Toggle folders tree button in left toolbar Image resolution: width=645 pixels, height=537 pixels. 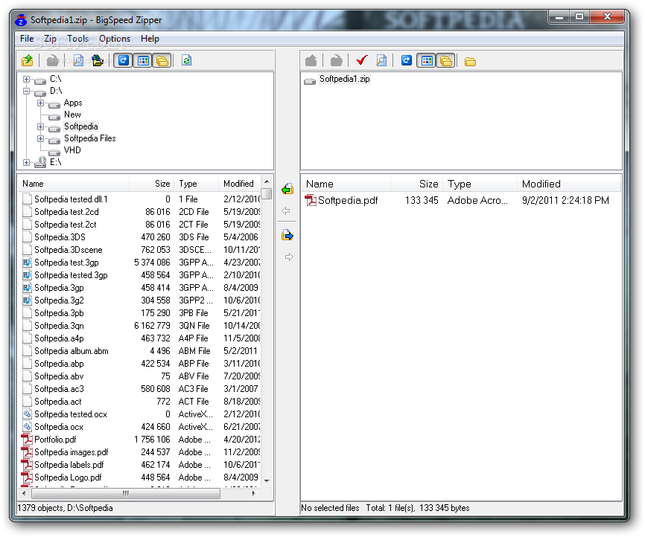coord(162,61)
